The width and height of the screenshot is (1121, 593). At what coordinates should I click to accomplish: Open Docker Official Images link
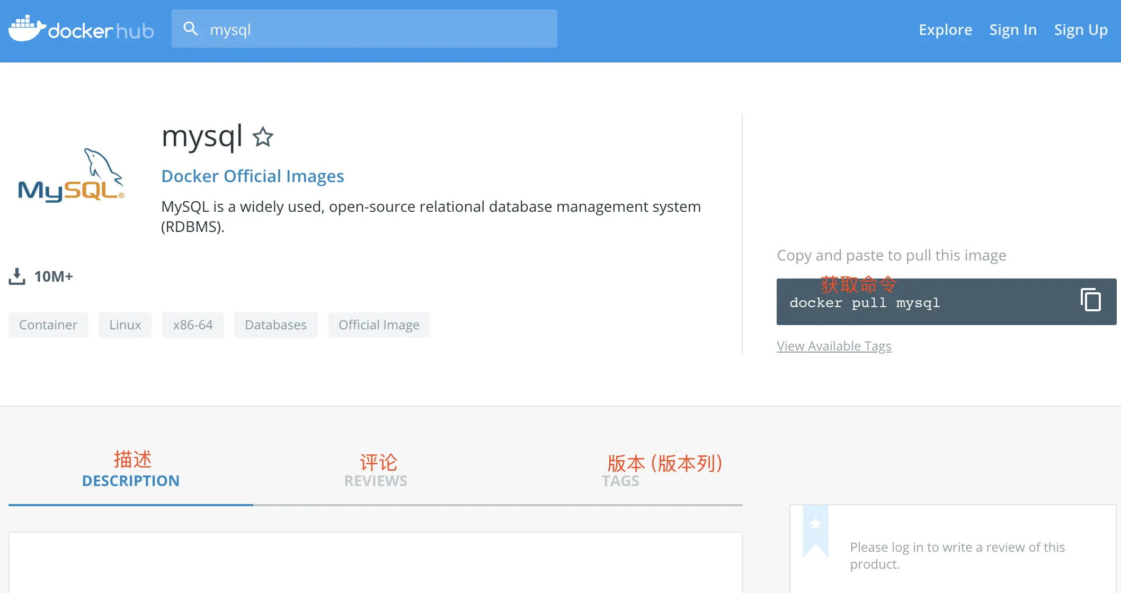(x=252, y=176)
